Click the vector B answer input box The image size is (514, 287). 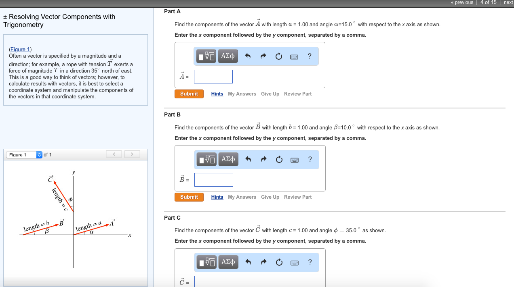213,179
